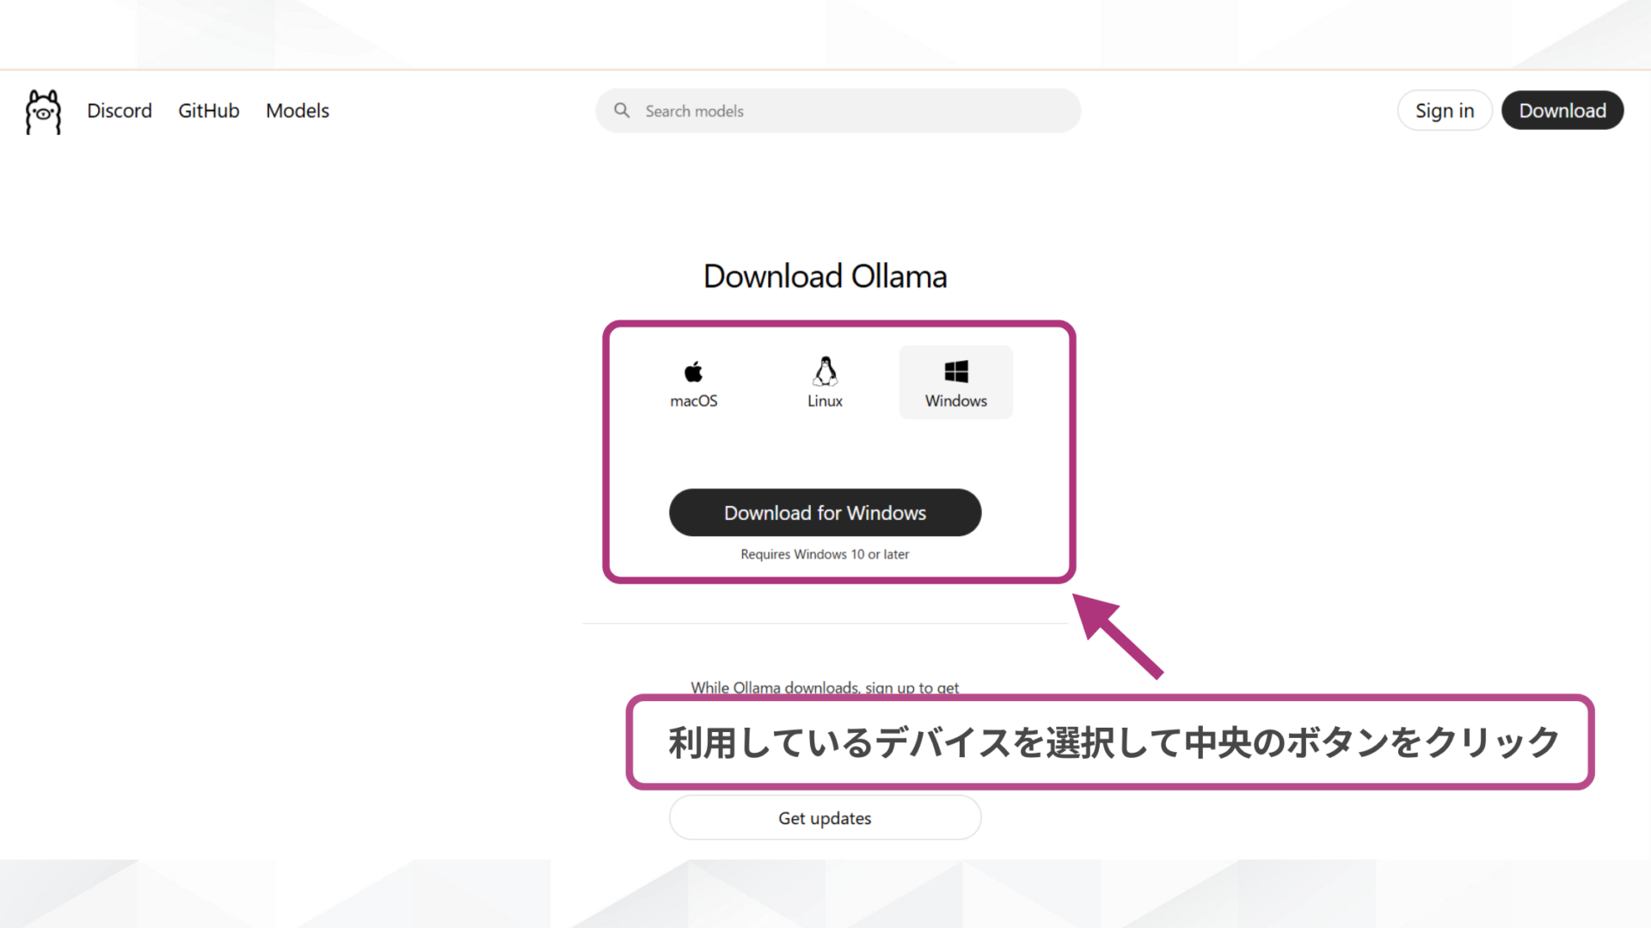Click Download for Windows button
This screenshot has width=1651, height=928.
[825, 513]
